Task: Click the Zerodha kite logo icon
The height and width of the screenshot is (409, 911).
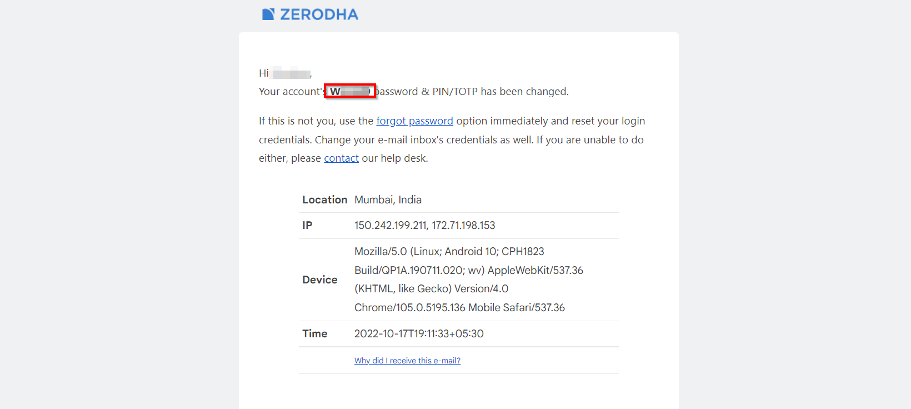Action: point(268,14)
